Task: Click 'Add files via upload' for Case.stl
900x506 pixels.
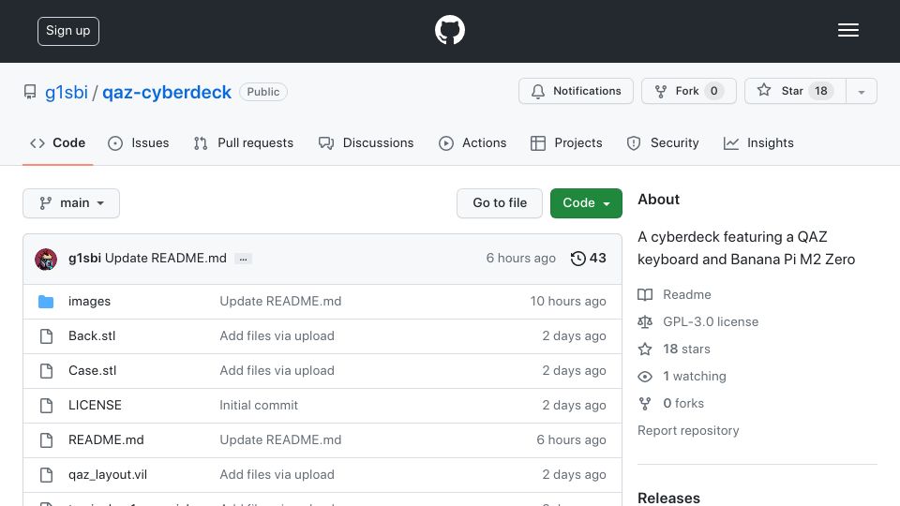Action: (x=277, y=371)
